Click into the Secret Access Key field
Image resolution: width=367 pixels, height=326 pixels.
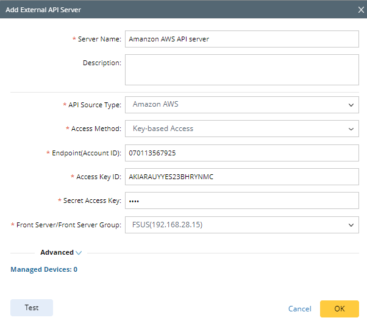pos(241,200)
